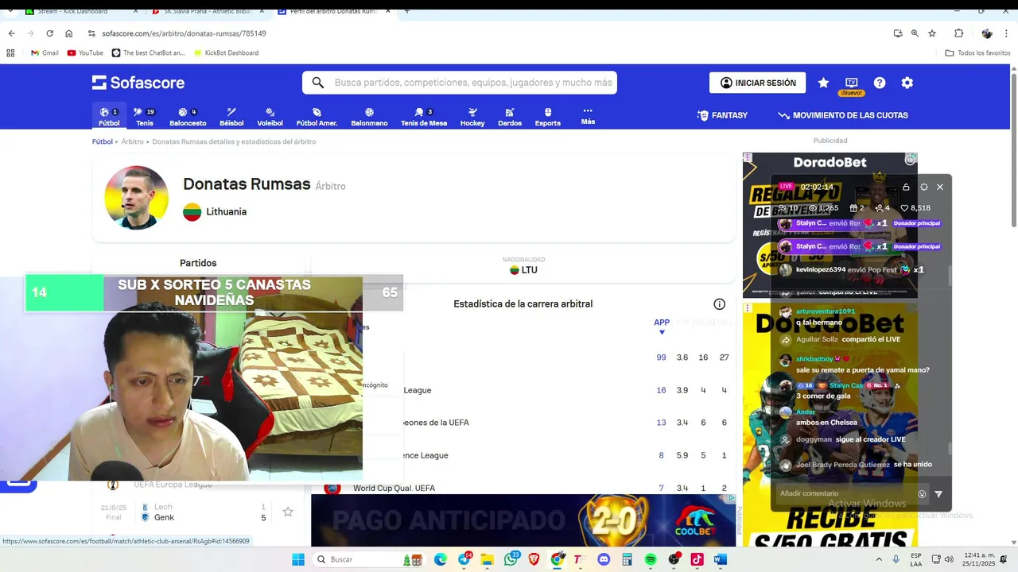Toggle the lock on live chat overlay
Image resolution: width=1018 pixels, height=572 pixels.
click(x=906, y=187)
